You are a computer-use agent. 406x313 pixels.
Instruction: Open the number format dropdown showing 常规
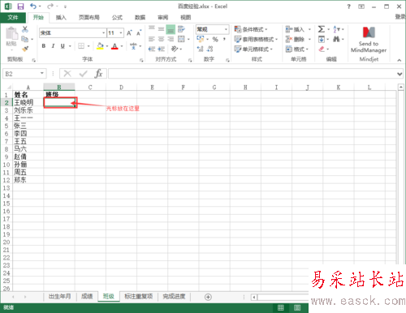(x=226, y=29)
